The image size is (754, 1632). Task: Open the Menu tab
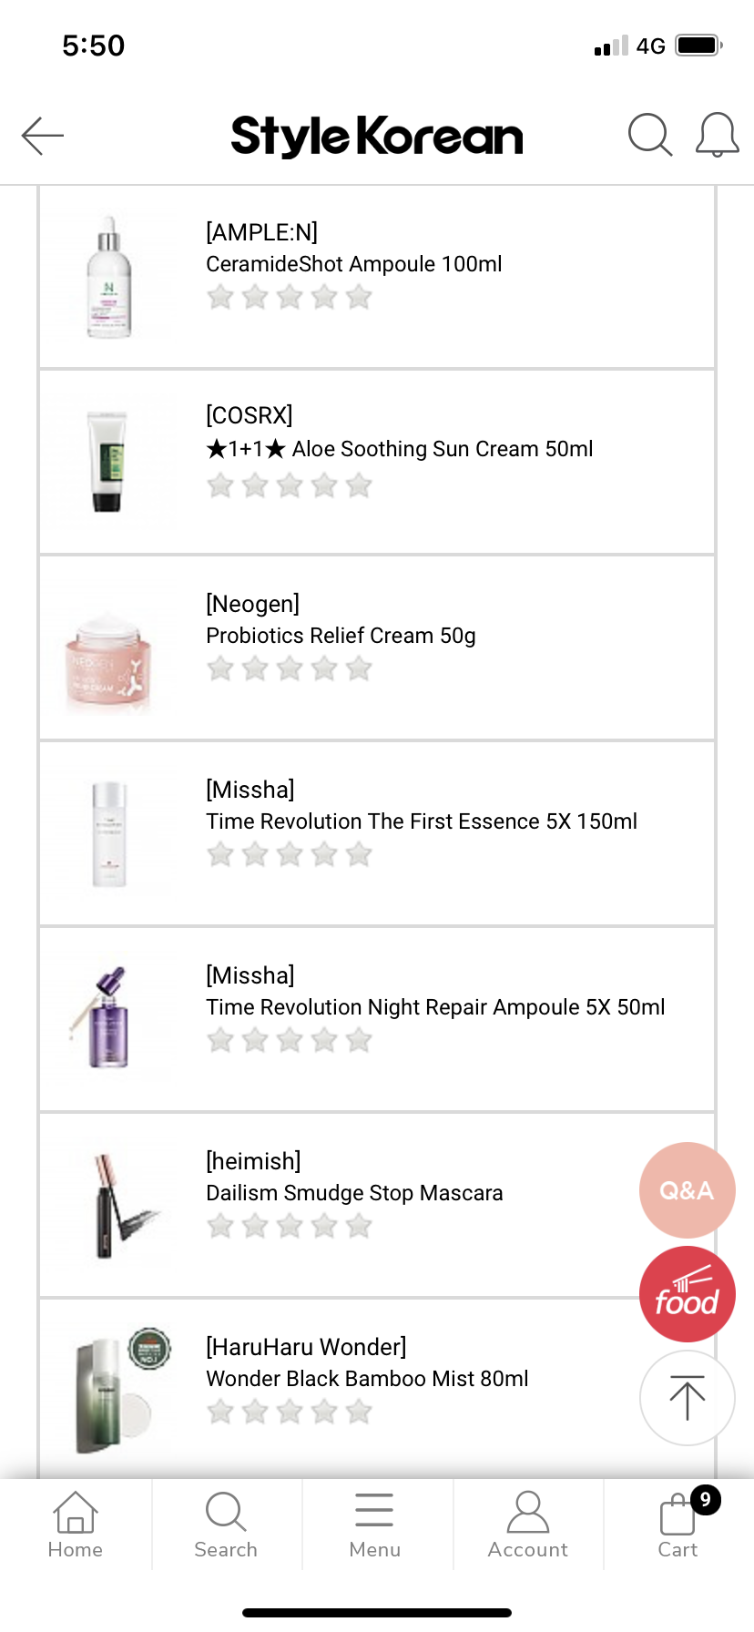[374, 1524]
